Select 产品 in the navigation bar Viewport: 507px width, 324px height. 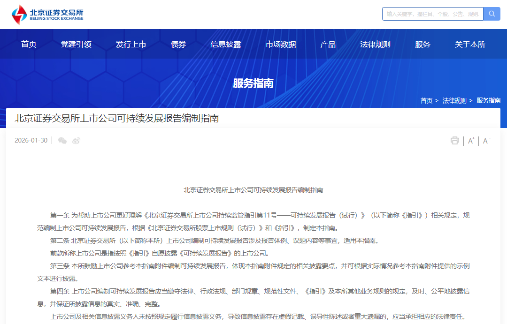click(x=328, y=44)
